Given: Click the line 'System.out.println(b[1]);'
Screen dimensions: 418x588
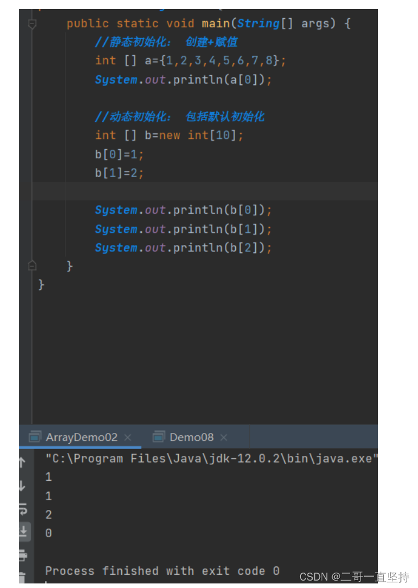Looking at the screenshot, I should tap(183, 229).
